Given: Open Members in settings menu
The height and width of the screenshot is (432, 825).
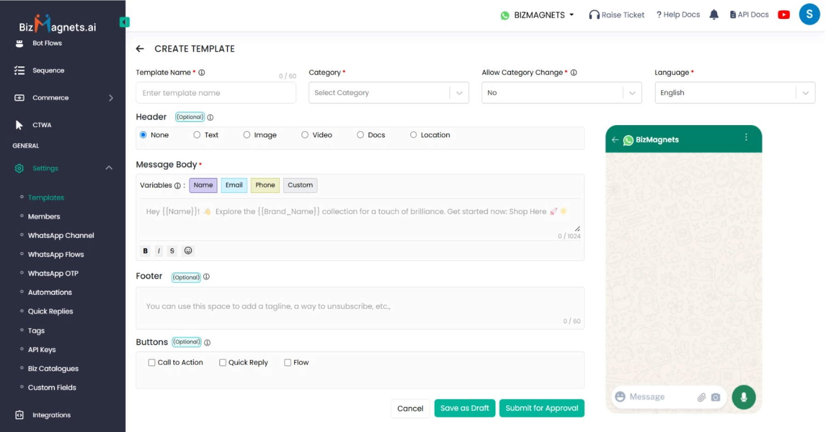Looking at the screenshot, I should click(44, 216).
